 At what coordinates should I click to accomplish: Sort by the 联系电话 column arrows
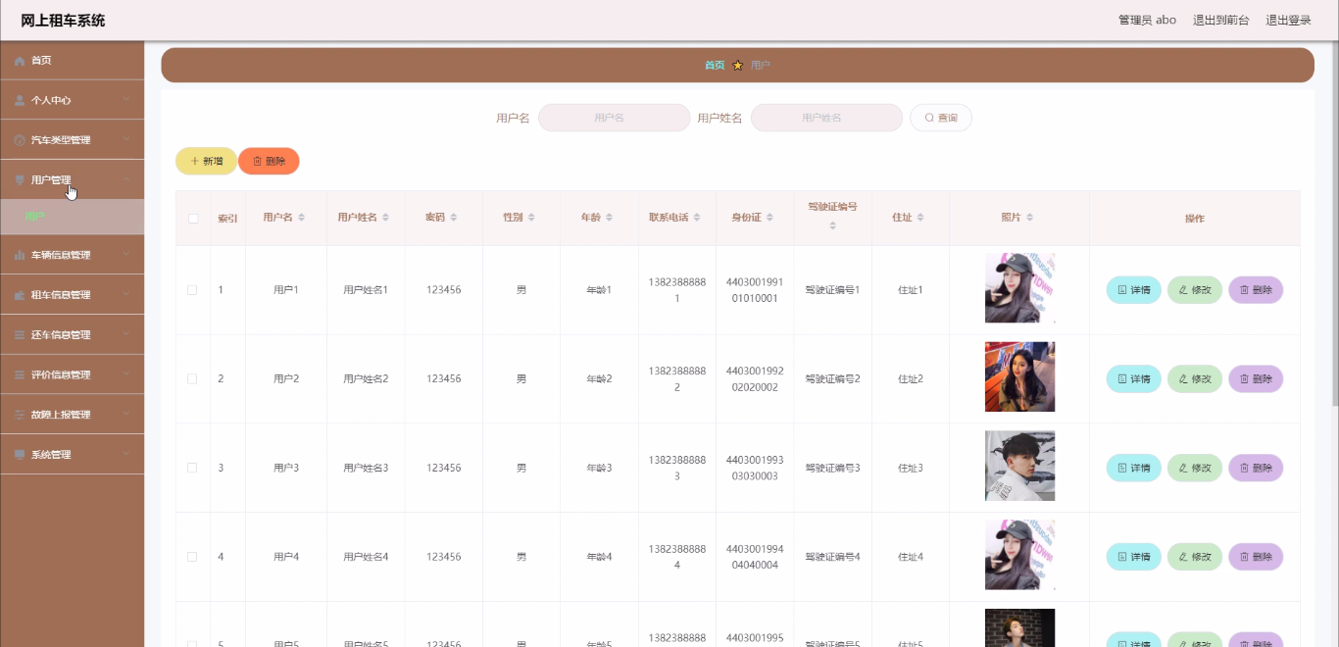tap(697, 218)
